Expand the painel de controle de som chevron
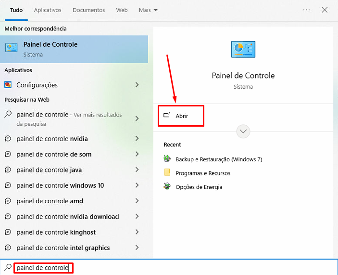Screen dimensions: 338x275 click(x=137, y=154)
